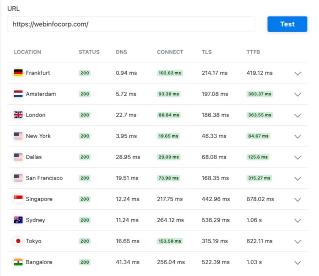Viewport: 319px width, 276px height.
Task: Click the India flag beside Bangalore
Action: [18, 262]
